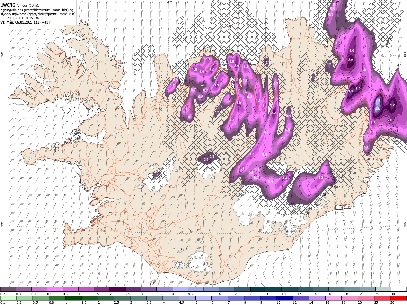Click the bright red swatch at 30 in lower legend bar
Screen dimensions: 407x305
[398, 298]
